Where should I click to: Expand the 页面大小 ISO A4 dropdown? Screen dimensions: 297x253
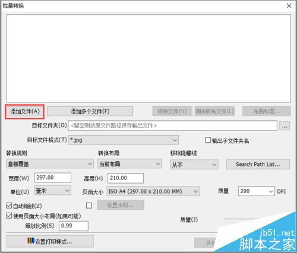153,191
